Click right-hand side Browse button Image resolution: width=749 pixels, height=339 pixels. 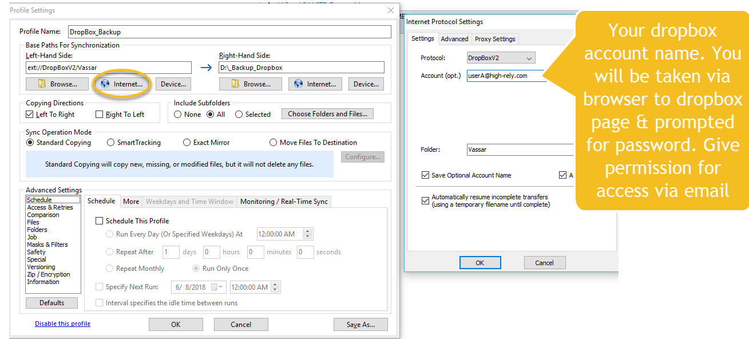(251, 84)
